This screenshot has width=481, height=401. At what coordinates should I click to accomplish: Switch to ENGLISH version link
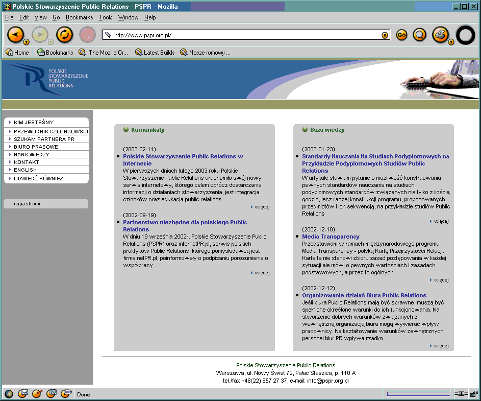coord(46,170)
